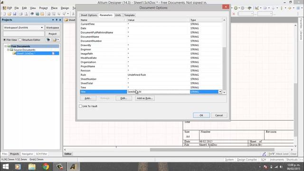Click the Save floppy disk icon
The width and height of the screenshot is (304, 171).
(15, 14)
